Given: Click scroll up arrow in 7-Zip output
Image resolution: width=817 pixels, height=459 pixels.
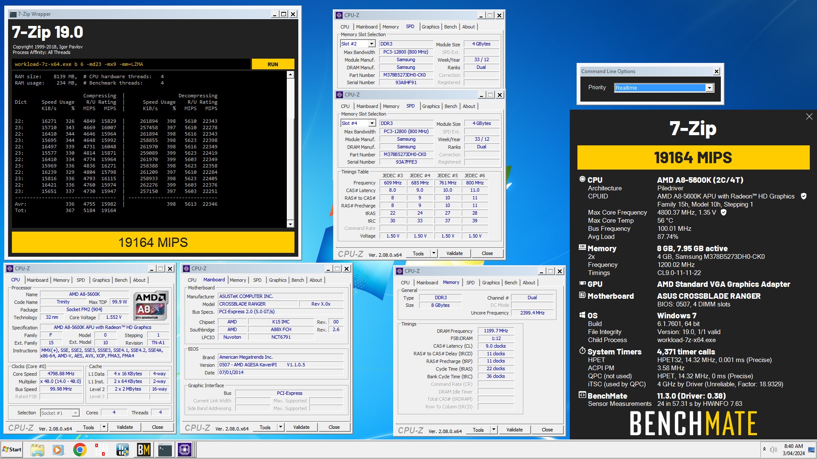Looking at the screenshot, I should point(290,75).
